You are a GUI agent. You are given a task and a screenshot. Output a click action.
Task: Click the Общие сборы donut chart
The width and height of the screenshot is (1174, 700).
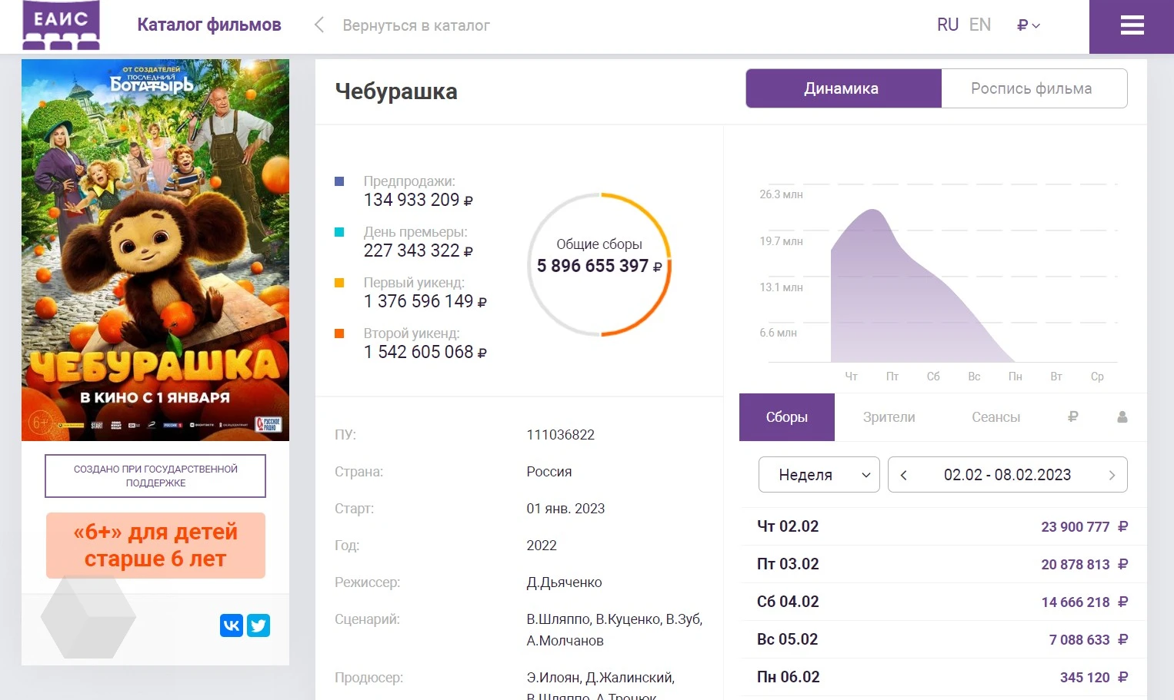tap(599, 264)
